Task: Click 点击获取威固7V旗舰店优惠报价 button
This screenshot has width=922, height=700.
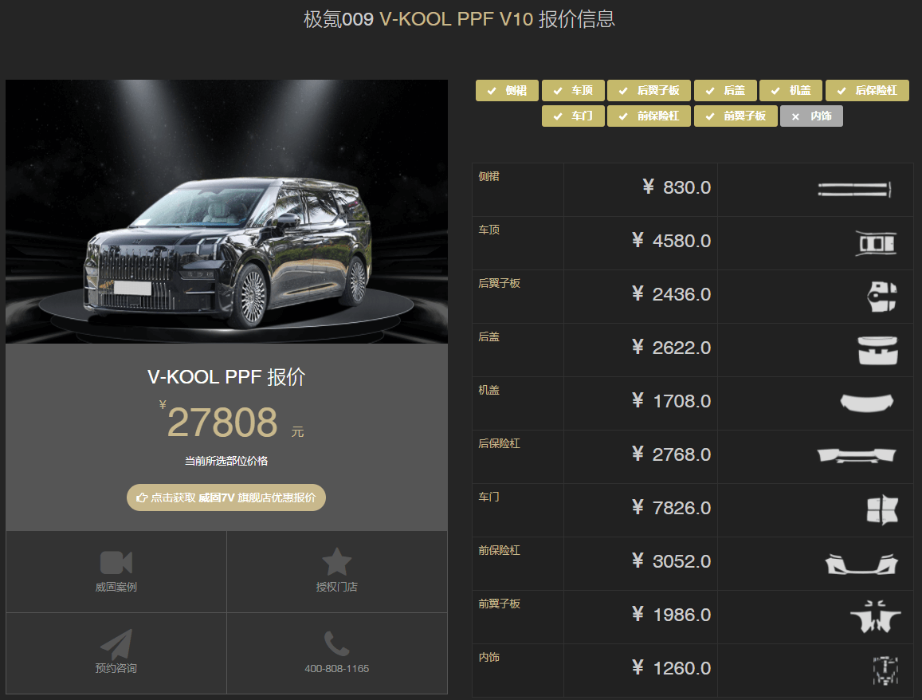Action: point(226,497)
